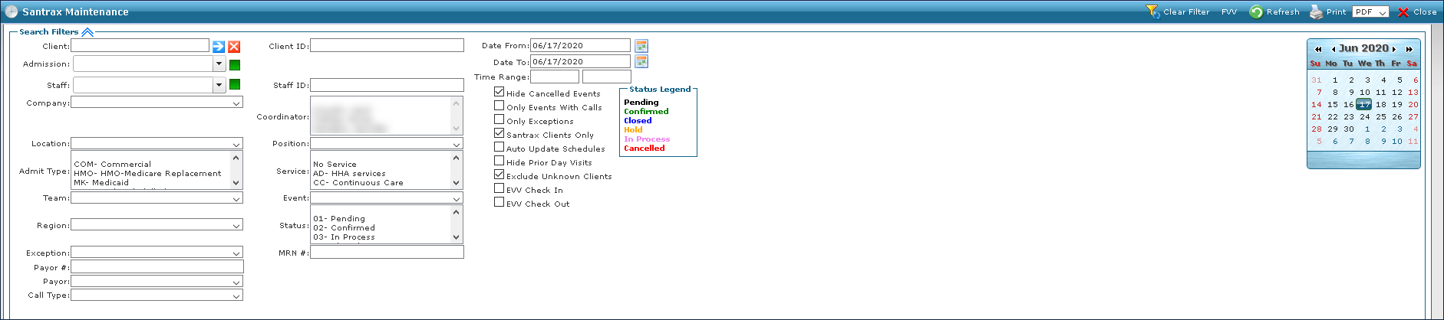Select June 24 in the calendar

(1365, 117)
